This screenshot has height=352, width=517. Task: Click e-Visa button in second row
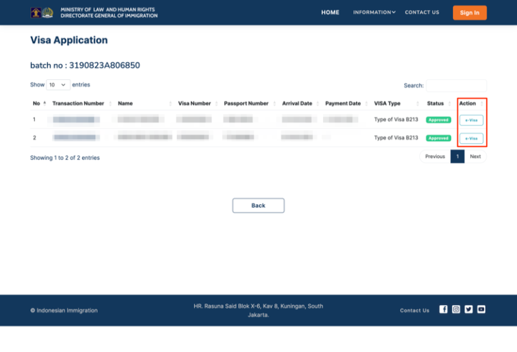(x=471, y=138)
